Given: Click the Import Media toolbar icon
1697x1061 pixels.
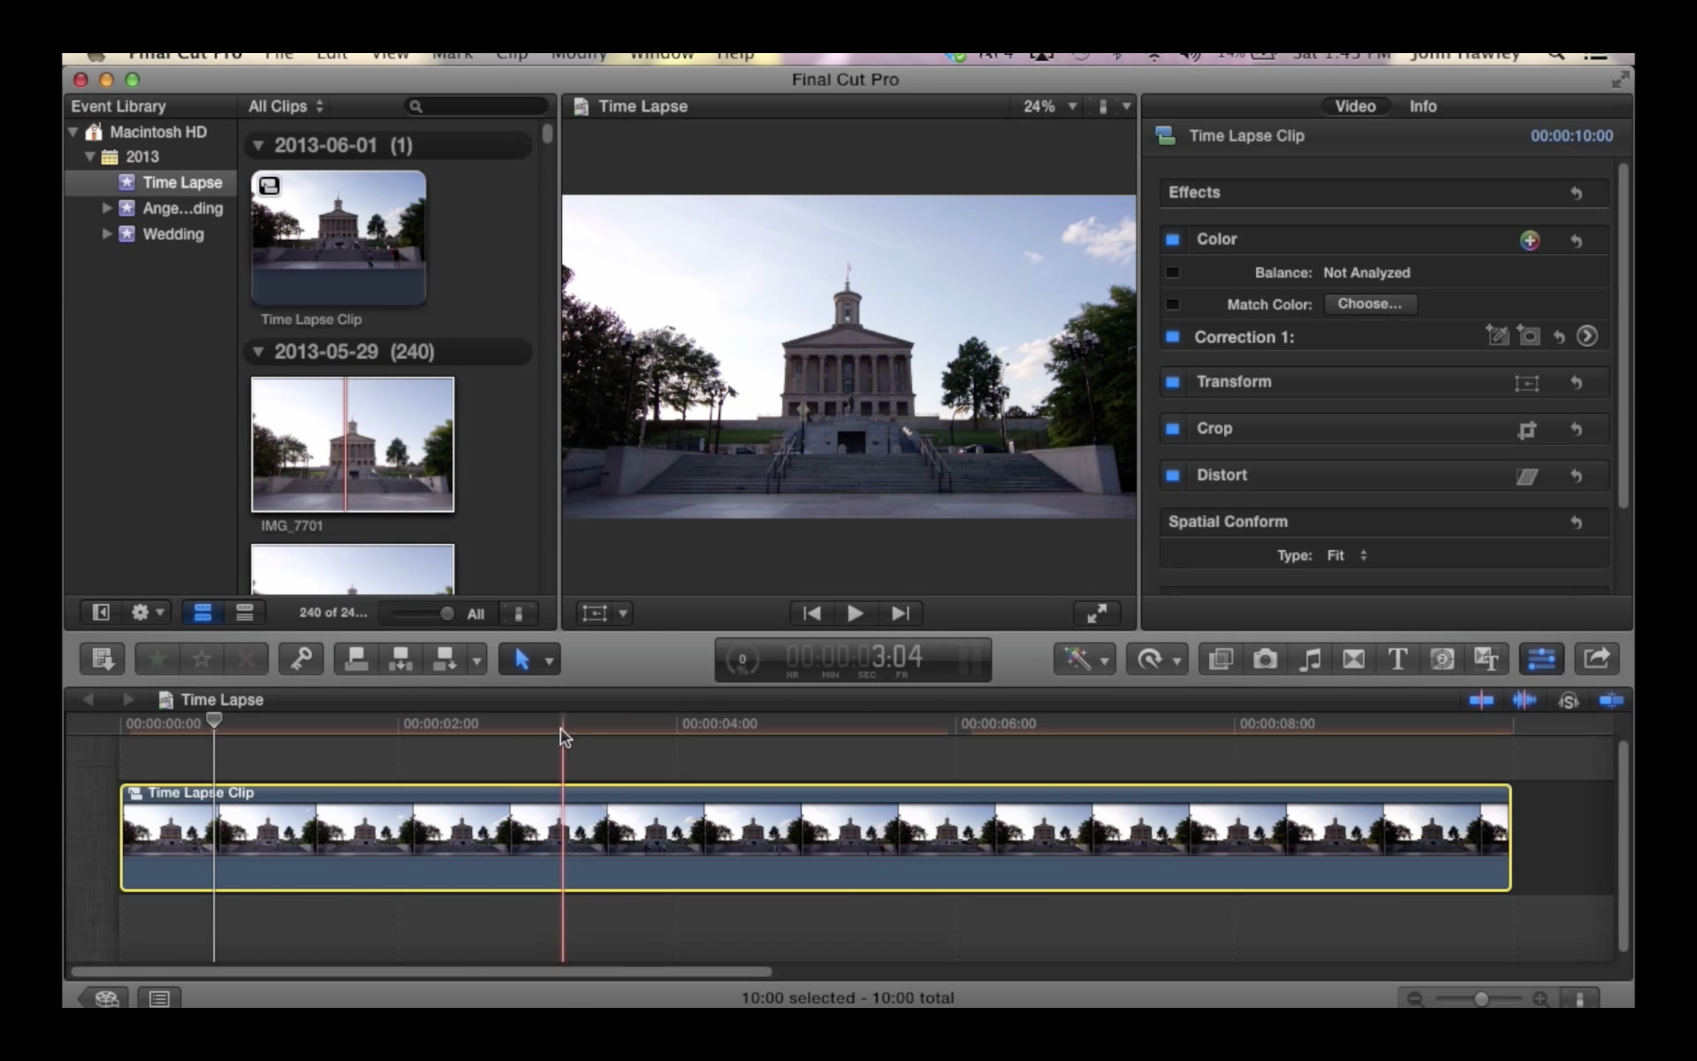Looking at the screenshot, I should click(x=102, y=659).
